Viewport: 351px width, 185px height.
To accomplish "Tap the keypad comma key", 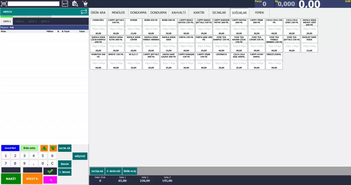I will pos(34,163).
